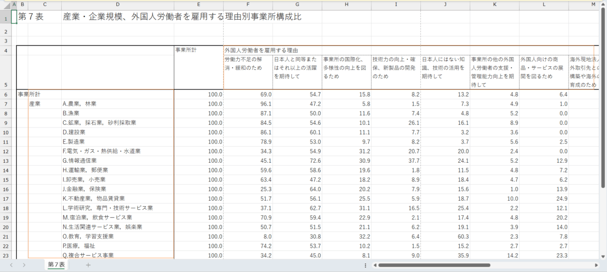Image resolution: width=607 pixels, height=272 pixels.
Task: Open the 第7表 sheet tab
Action: coord(56,265)
